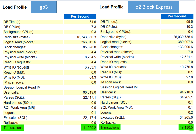
Task: Click io2 Logons value 0.2
Action: (191, 112)
